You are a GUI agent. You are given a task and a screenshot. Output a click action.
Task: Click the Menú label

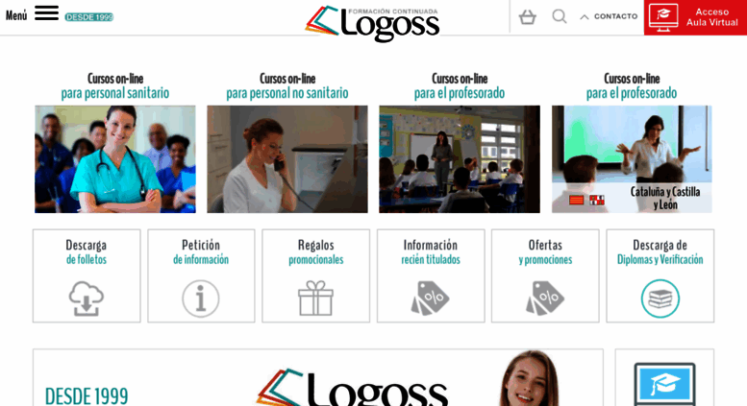tap(16, 15)
